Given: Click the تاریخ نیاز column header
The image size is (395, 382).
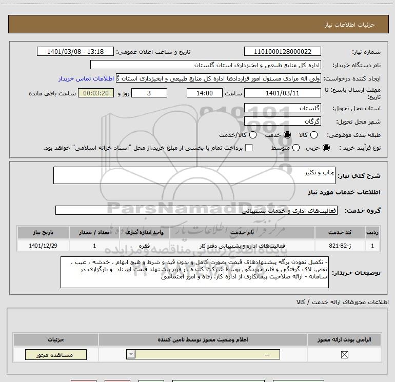Looking at the screenshot, I should (43, 232).
